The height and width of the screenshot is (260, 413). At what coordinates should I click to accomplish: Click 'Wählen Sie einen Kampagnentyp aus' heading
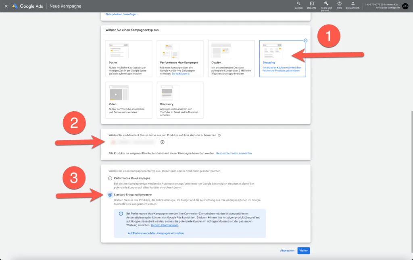[x=132, y=30]
